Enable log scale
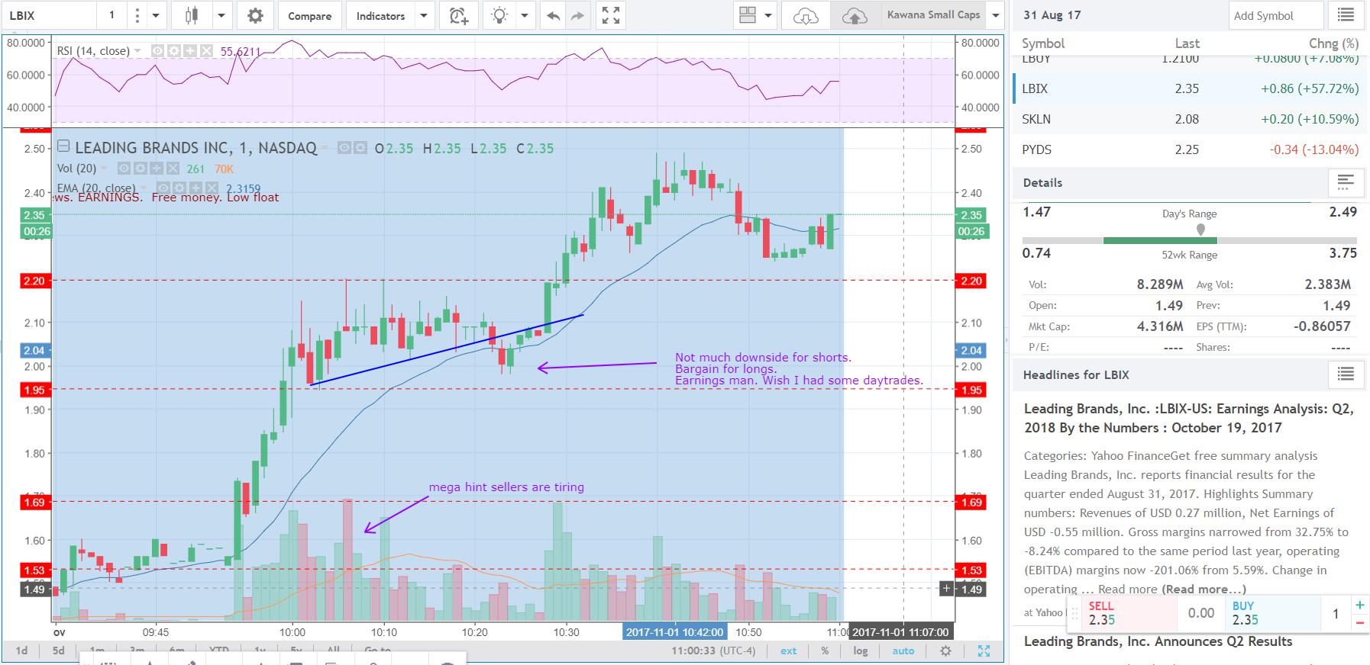1370x665 pixels. pos(861,651)
